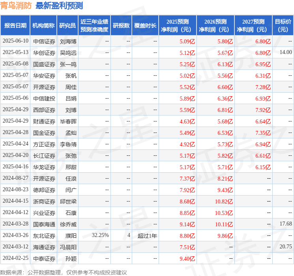Select the 机构简称 column header

(43, 26)
